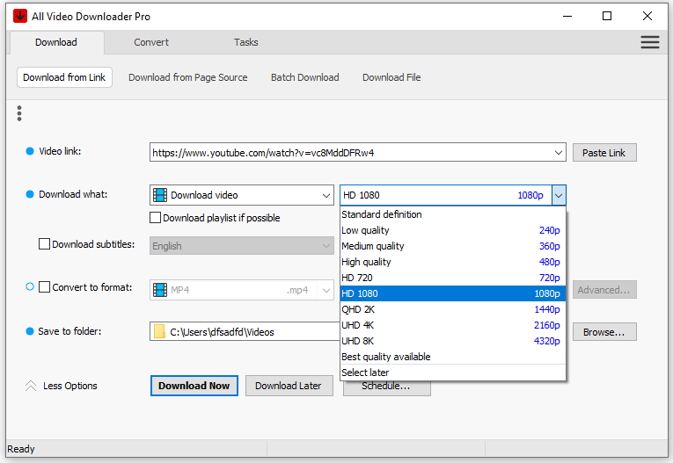Click the blue dot beside Video link
673x463 pixels.
[30, 151]
